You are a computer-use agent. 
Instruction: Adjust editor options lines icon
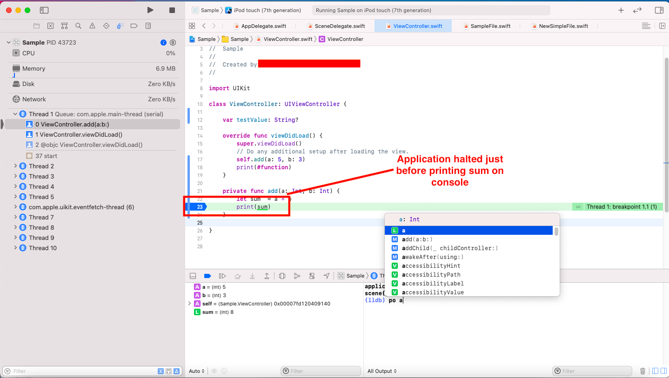[646, 26]
